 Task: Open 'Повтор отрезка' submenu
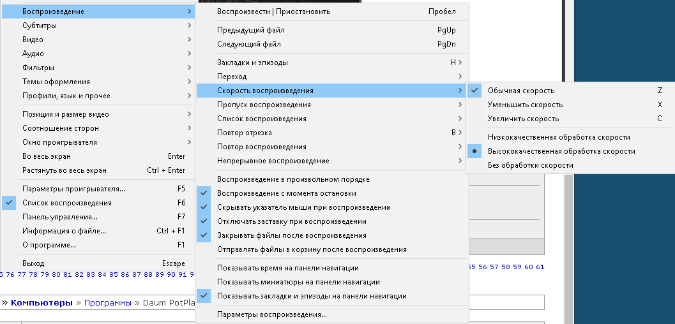coord(331,133)
